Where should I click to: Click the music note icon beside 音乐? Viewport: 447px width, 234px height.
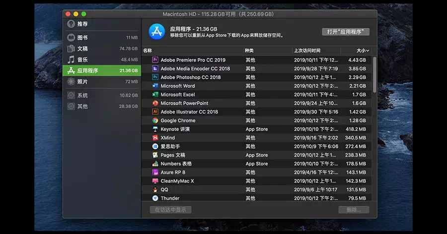pyautogui.click(x=71, y=59)
